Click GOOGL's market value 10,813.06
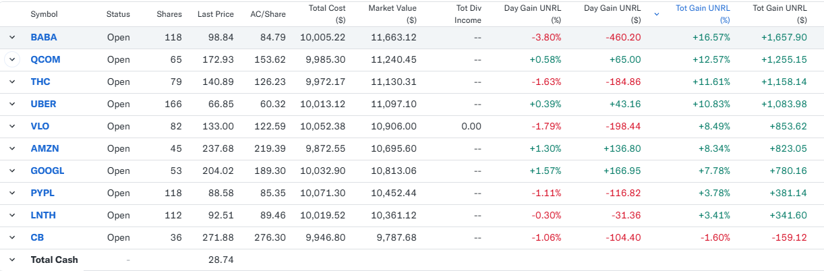 click(x=394, y=171)
